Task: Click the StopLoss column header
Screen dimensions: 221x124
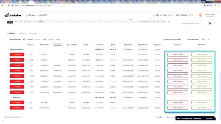Action: pyautogui.click(x=177, y=45)
